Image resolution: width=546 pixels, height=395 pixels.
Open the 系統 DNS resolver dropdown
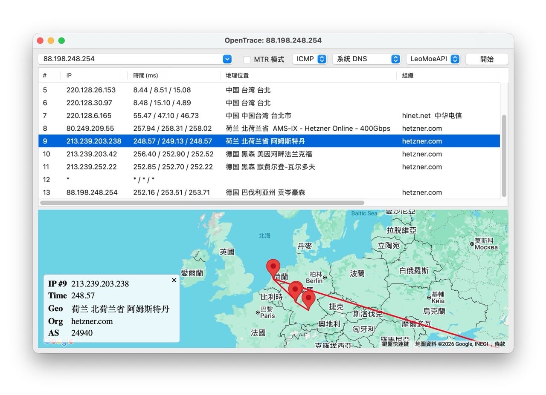tap(366, 59)
